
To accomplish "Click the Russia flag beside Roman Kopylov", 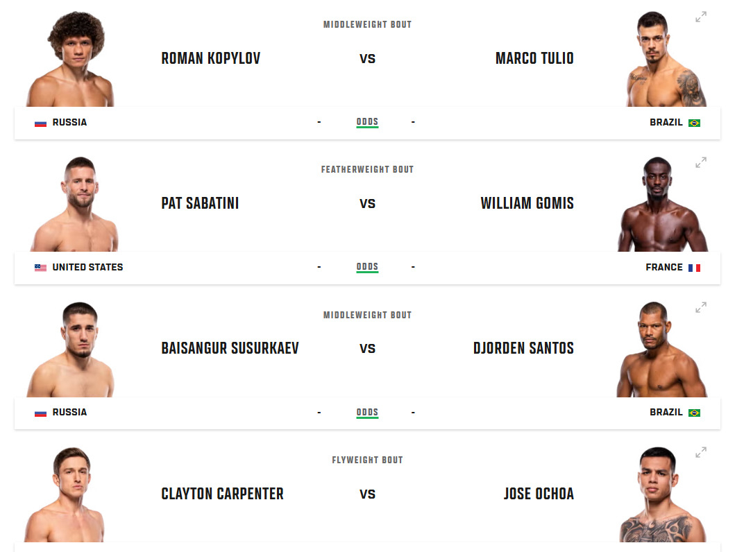I will (x=41, y=123).
